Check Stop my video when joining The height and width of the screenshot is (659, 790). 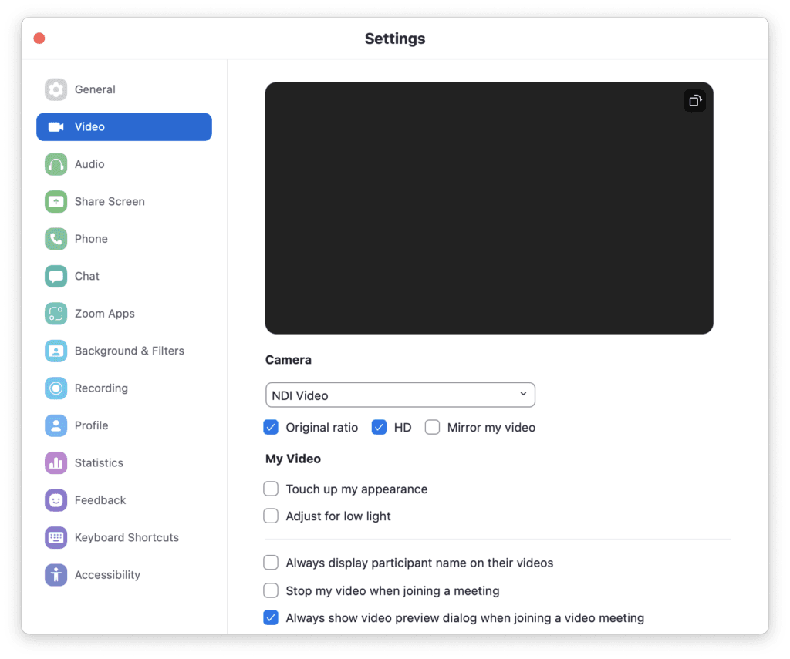pos(271,590)
